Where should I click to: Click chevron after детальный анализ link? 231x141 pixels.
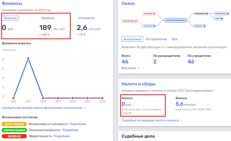tap(84, 108)
